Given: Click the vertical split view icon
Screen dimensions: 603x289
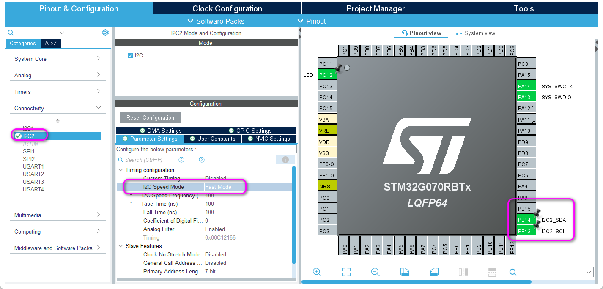Looking at the screenshot, I should [x=463, y=272].
